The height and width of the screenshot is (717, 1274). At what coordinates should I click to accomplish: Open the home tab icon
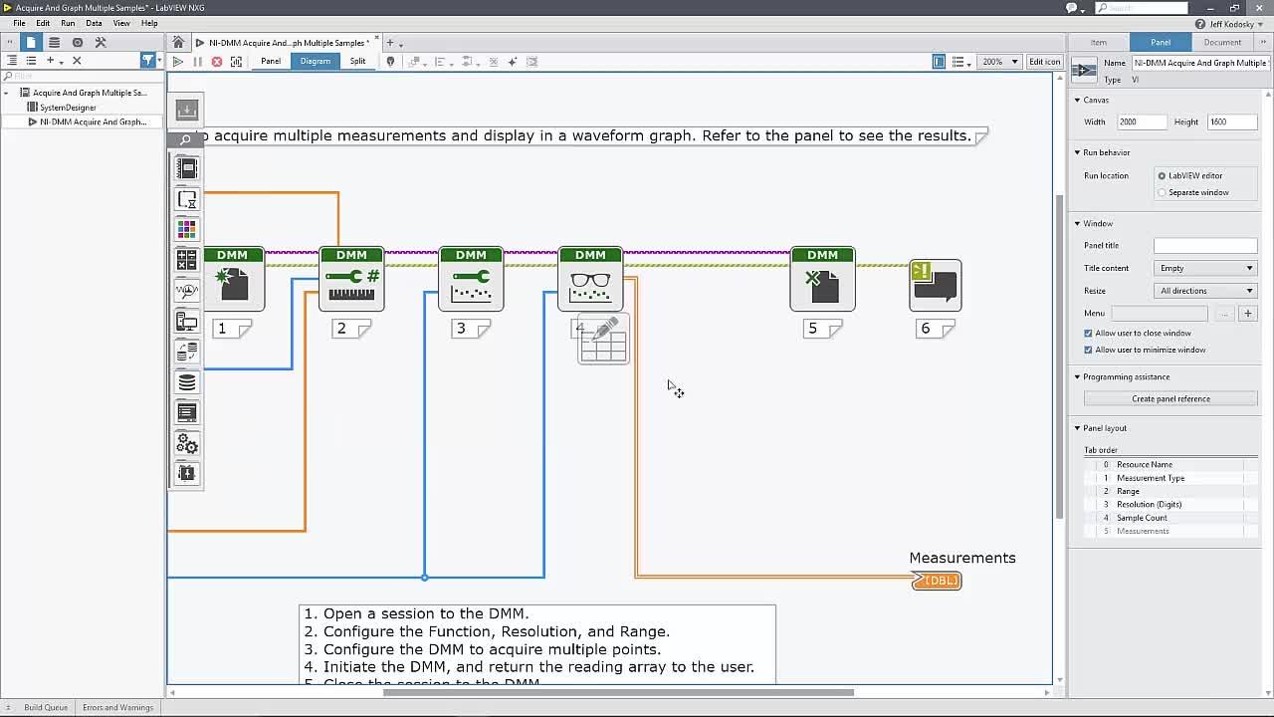[178, 42]
